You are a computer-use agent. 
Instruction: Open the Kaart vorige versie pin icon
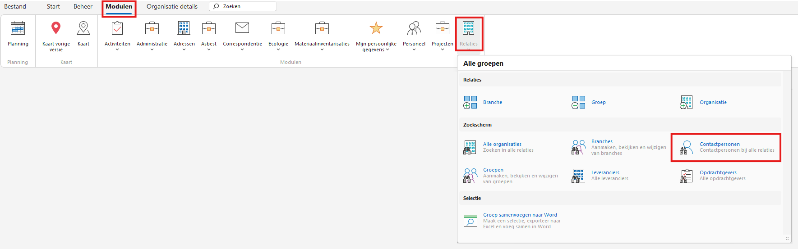56,28
